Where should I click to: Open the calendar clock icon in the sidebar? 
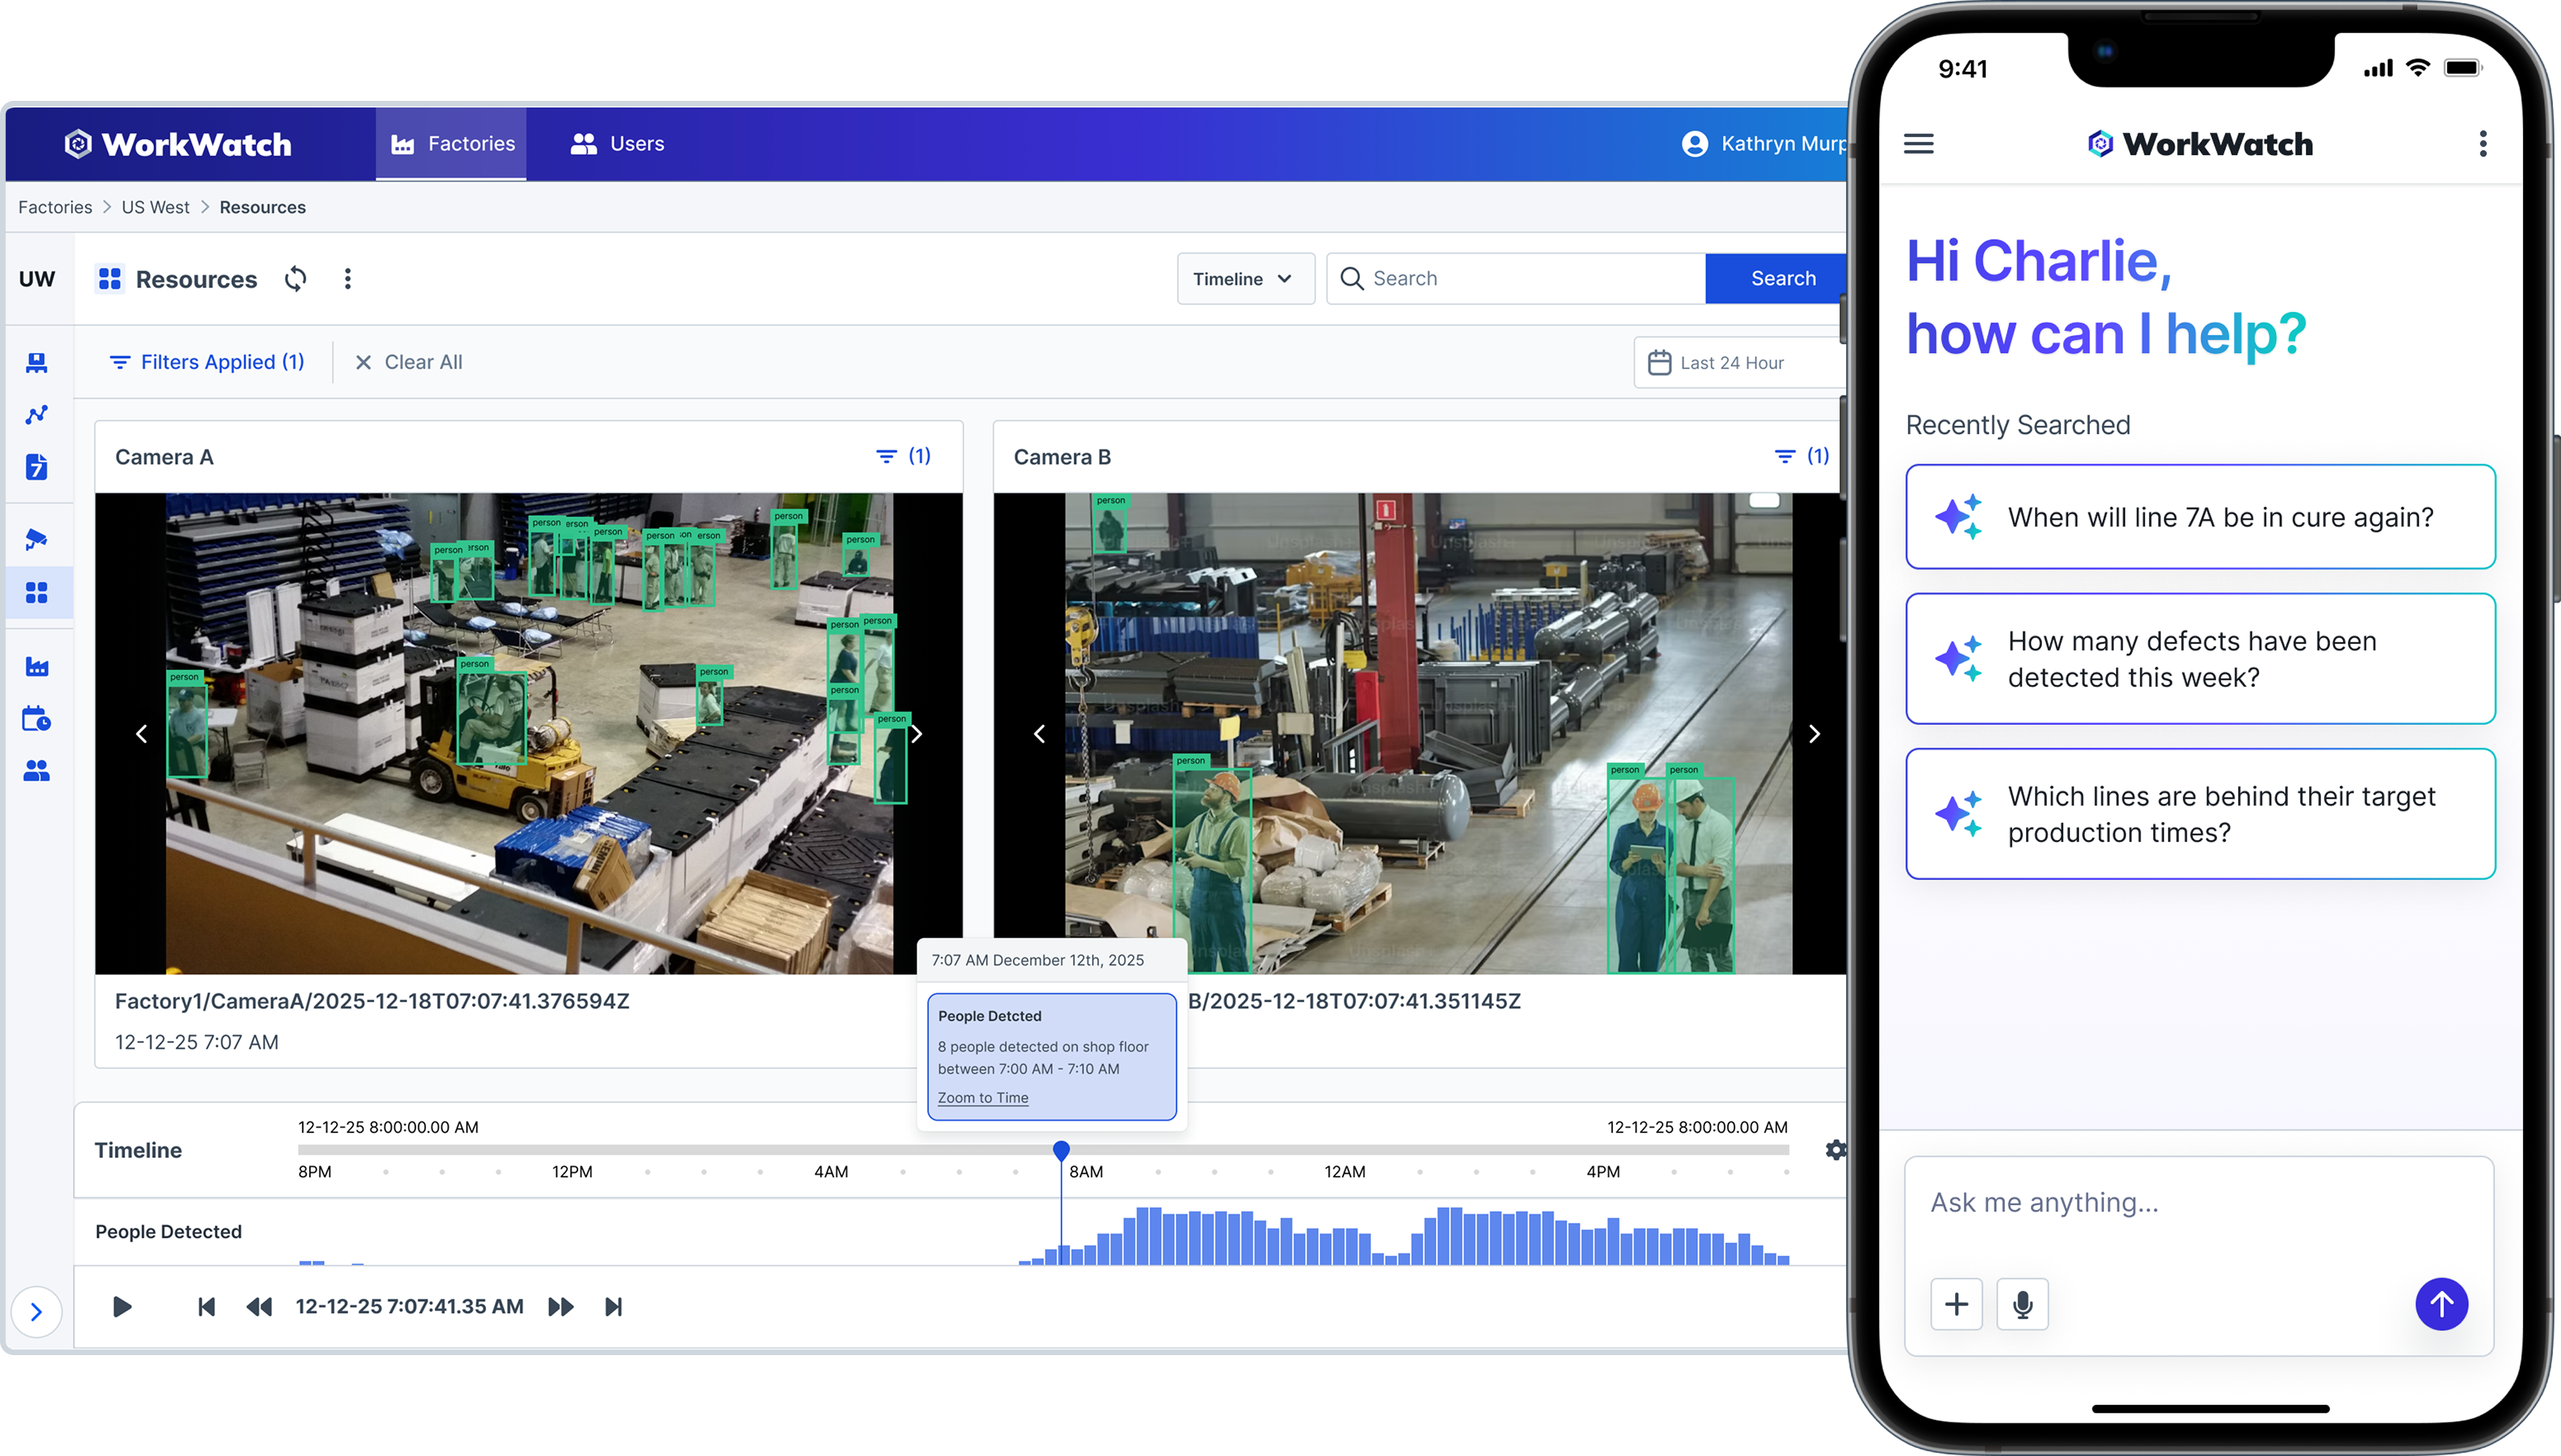[37, 718]
